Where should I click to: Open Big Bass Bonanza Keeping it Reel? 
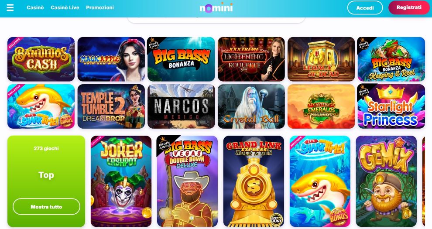[x=391, y=59]
